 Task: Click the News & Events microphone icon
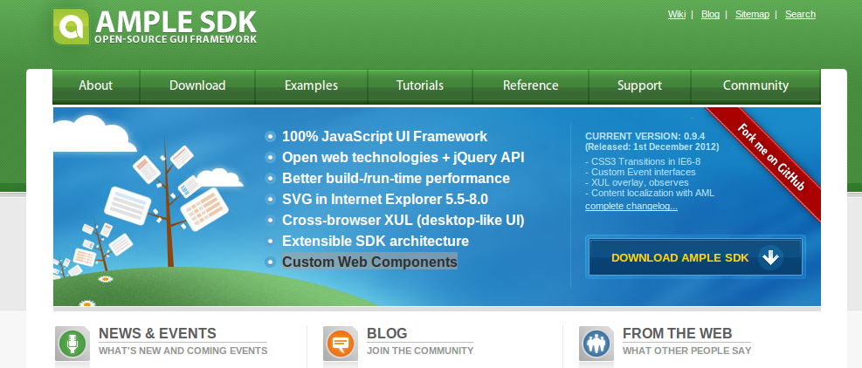pyautogui.click(x=72, y=345)
